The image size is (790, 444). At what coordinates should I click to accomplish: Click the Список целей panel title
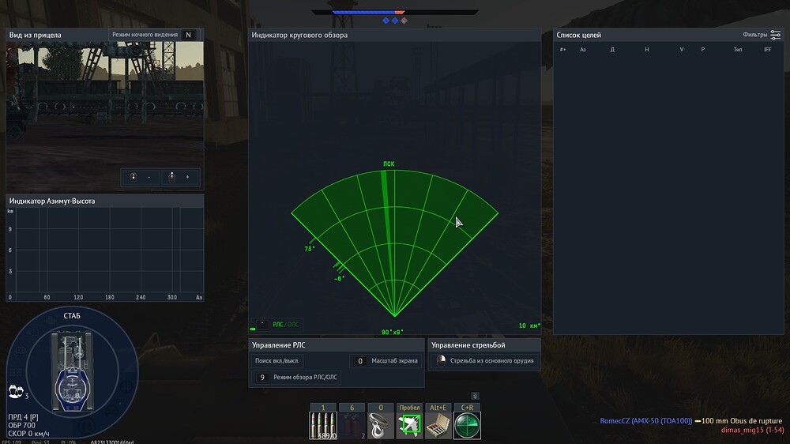578,35
